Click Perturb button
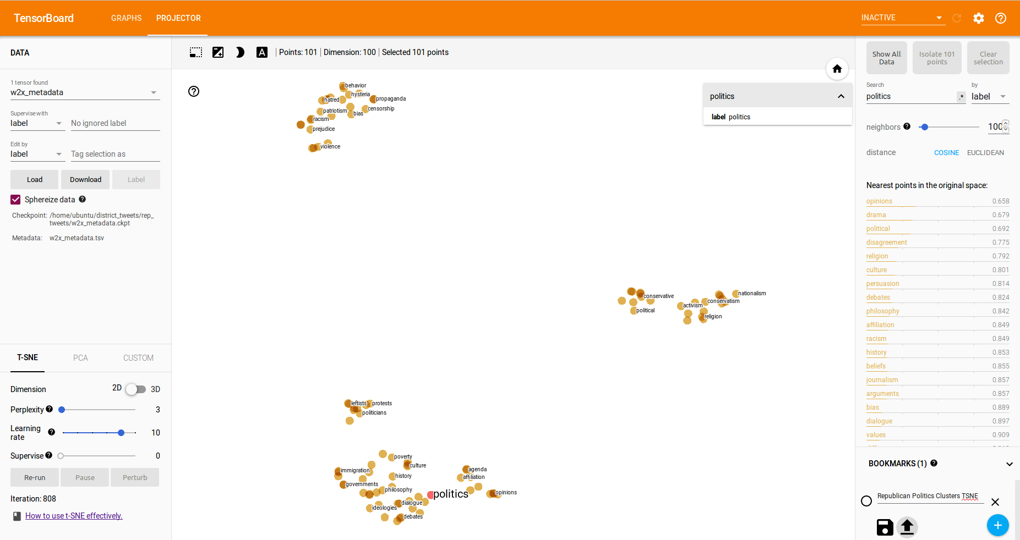The image size is (1020, 540). pyautogui.click(x=135, y=477)
